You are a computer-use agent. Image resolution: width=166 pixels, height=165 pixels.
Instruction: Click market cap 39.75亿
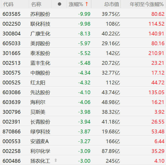point(111,14)
